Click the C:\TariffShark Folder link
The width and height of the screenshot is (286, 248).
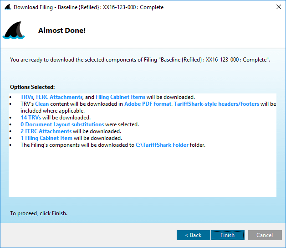coord(162,145)
